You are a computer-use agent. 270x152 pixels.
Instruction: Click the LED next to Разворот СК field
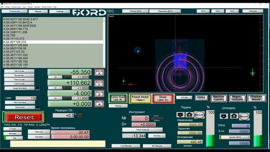pos(80,116)
